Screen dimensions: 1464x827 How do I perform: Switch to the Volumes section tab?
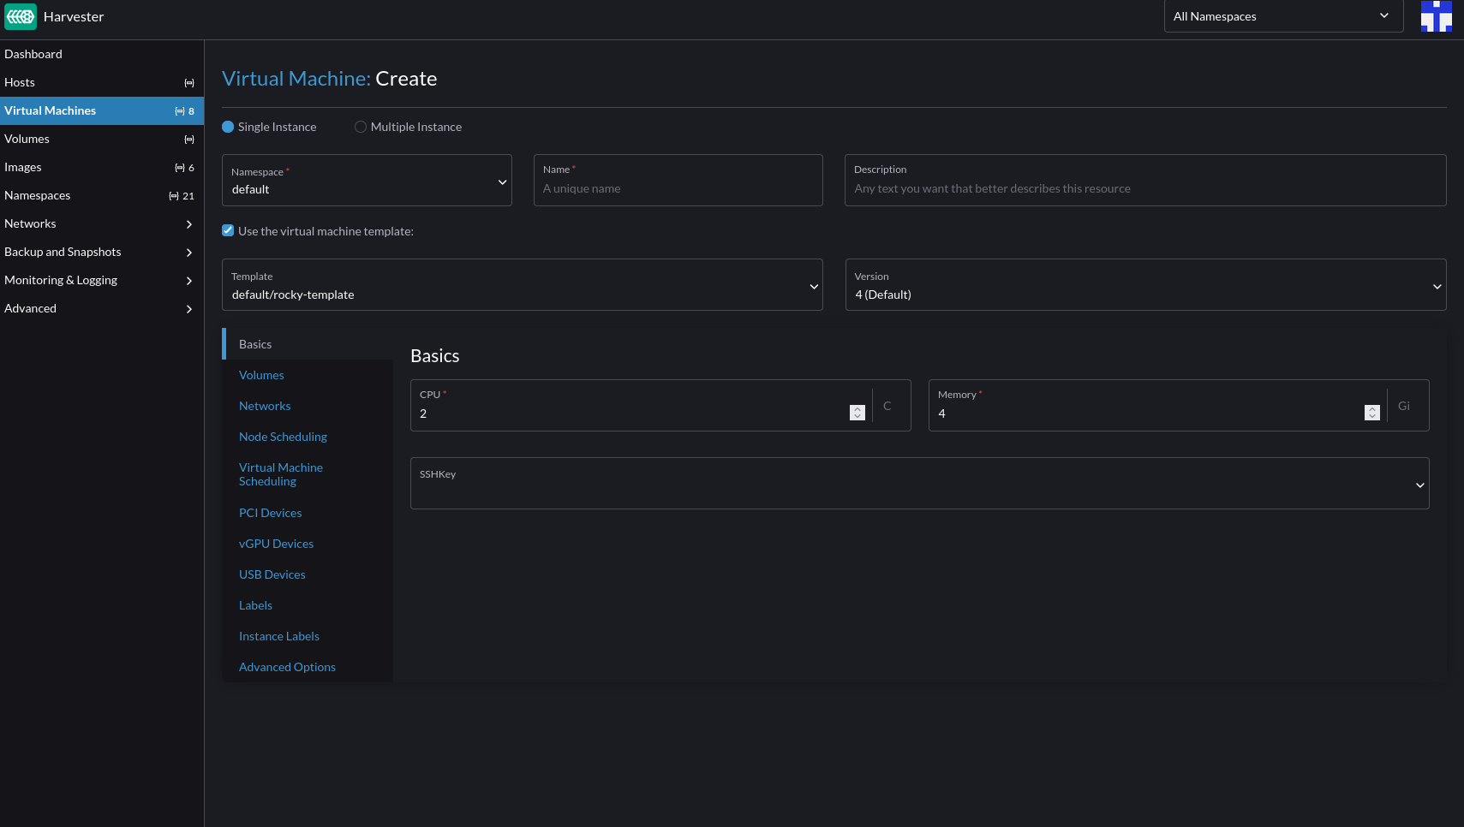261,375
